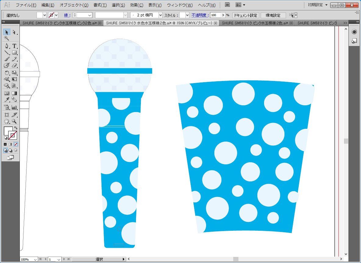Screen dimensions: 361x263
Task: Click the 環境設定 button
Action: (273, 15)
